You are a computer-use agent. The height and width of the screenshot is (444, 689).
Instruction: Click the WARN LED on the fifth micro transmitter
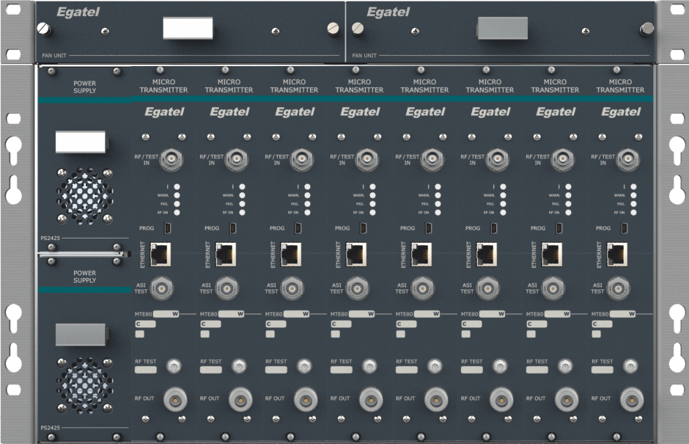coord(438,195)
